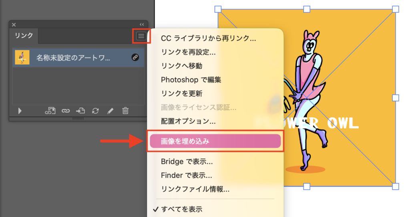Click the Update Link refresh icon
The image size is (410, 217).
click(95, 111)
